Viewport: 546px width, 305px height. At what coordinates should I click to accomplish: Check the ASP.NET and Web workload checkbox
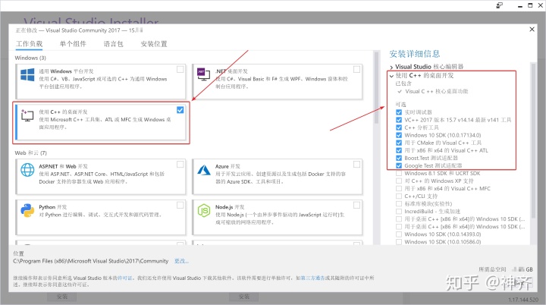(180, 164)
